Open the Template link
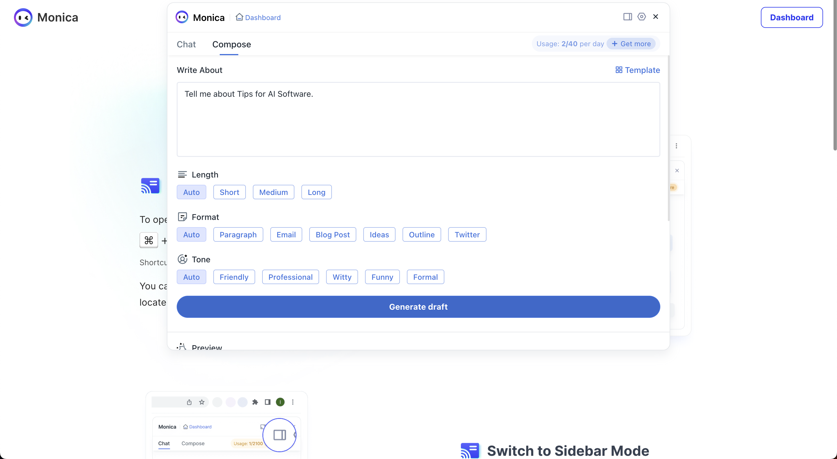Viewport: 837px width, 459px height. coord(638,70)
